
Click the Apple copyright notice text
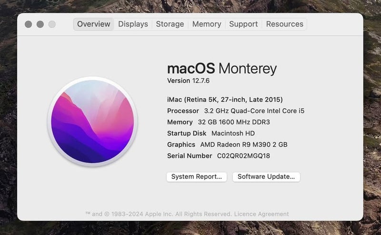159,214
